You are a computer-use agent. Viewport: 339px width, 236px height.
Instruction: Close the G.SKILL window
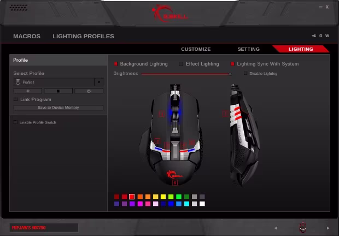click(x=328, y=7)
